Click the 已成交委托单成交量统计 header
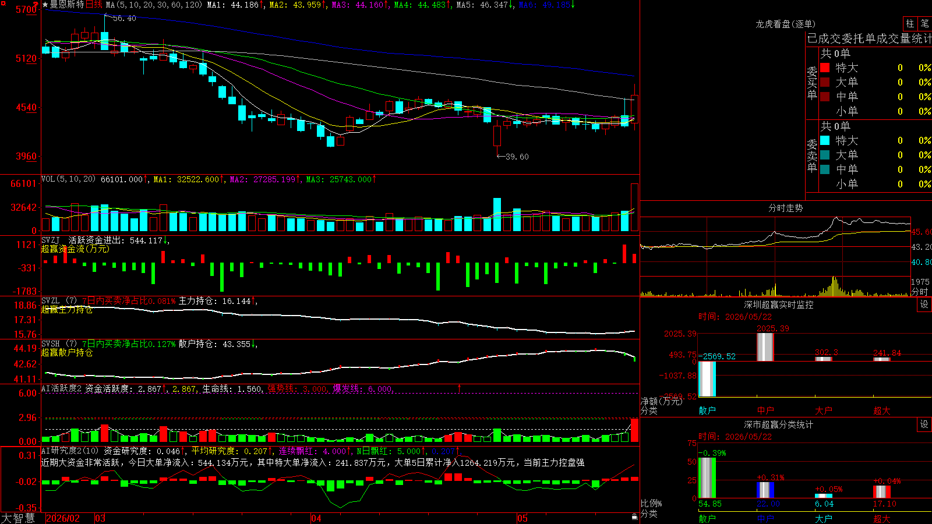 coord(869,38)
